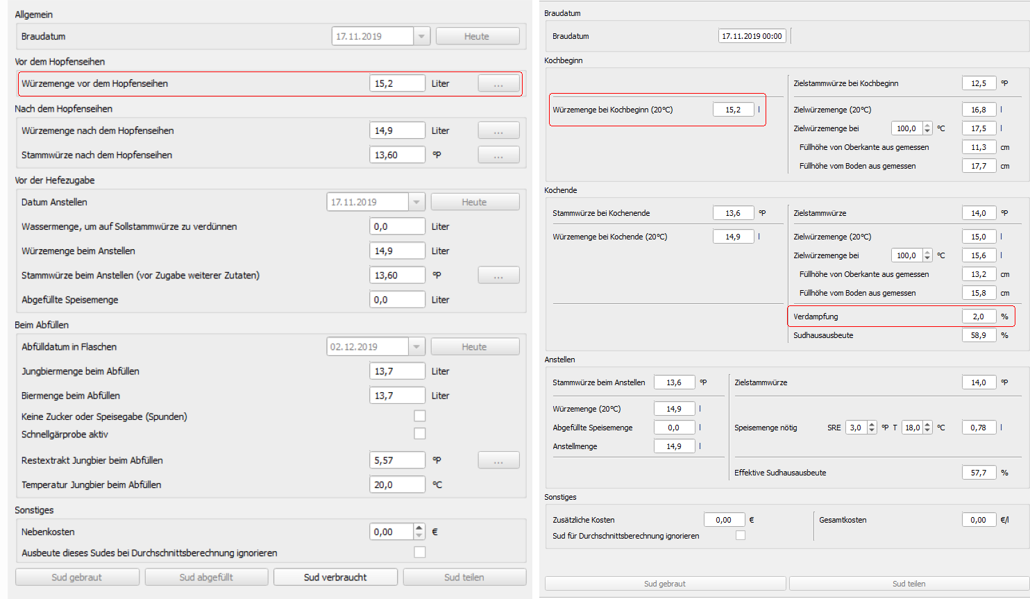1030x599 pixels.
Task: Open the Braudatum date dropdown in Allgemein
Action: coord(421,37)
